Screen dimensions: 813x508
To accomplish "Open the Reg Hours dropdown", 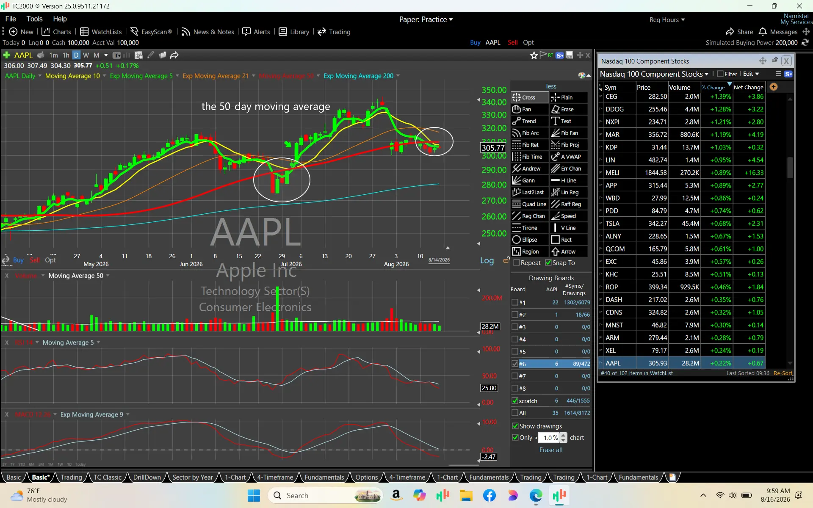I will coord(667,20).
